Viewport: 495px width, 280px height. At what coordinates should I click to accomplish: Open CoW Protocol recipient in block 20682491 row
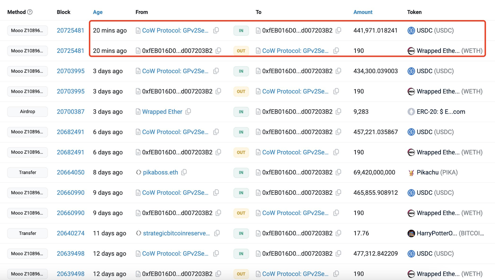click(x=295, y=152)
